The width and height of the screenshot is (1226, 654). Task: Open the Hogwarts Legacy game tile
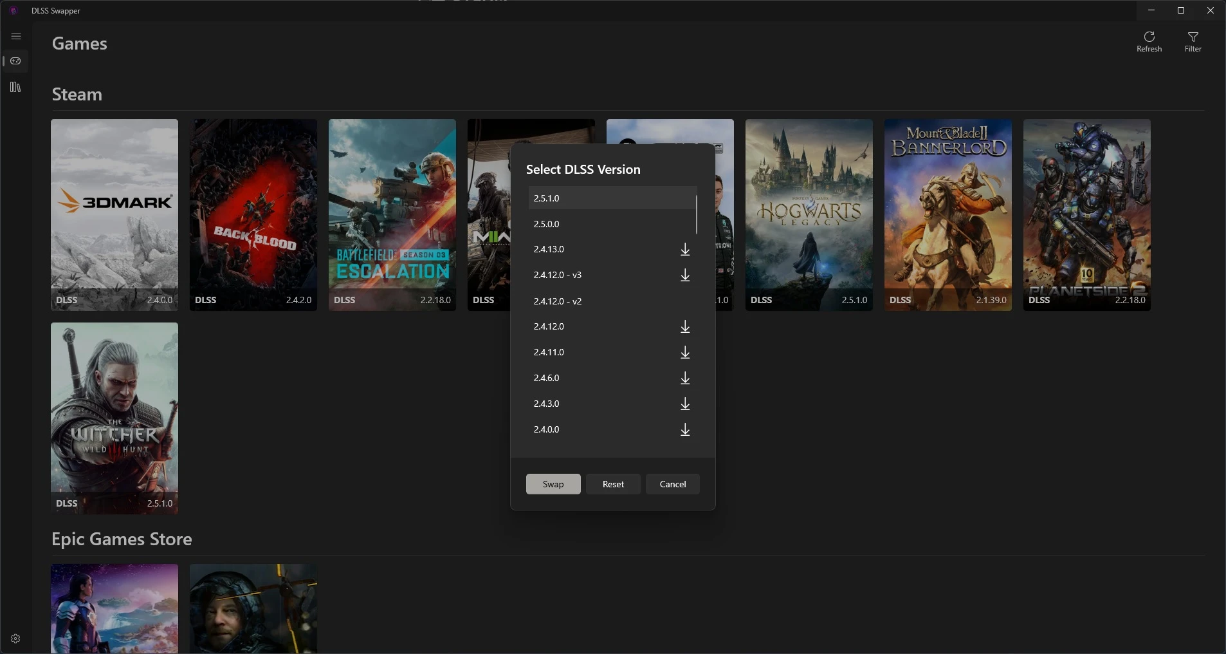(808, 215)
